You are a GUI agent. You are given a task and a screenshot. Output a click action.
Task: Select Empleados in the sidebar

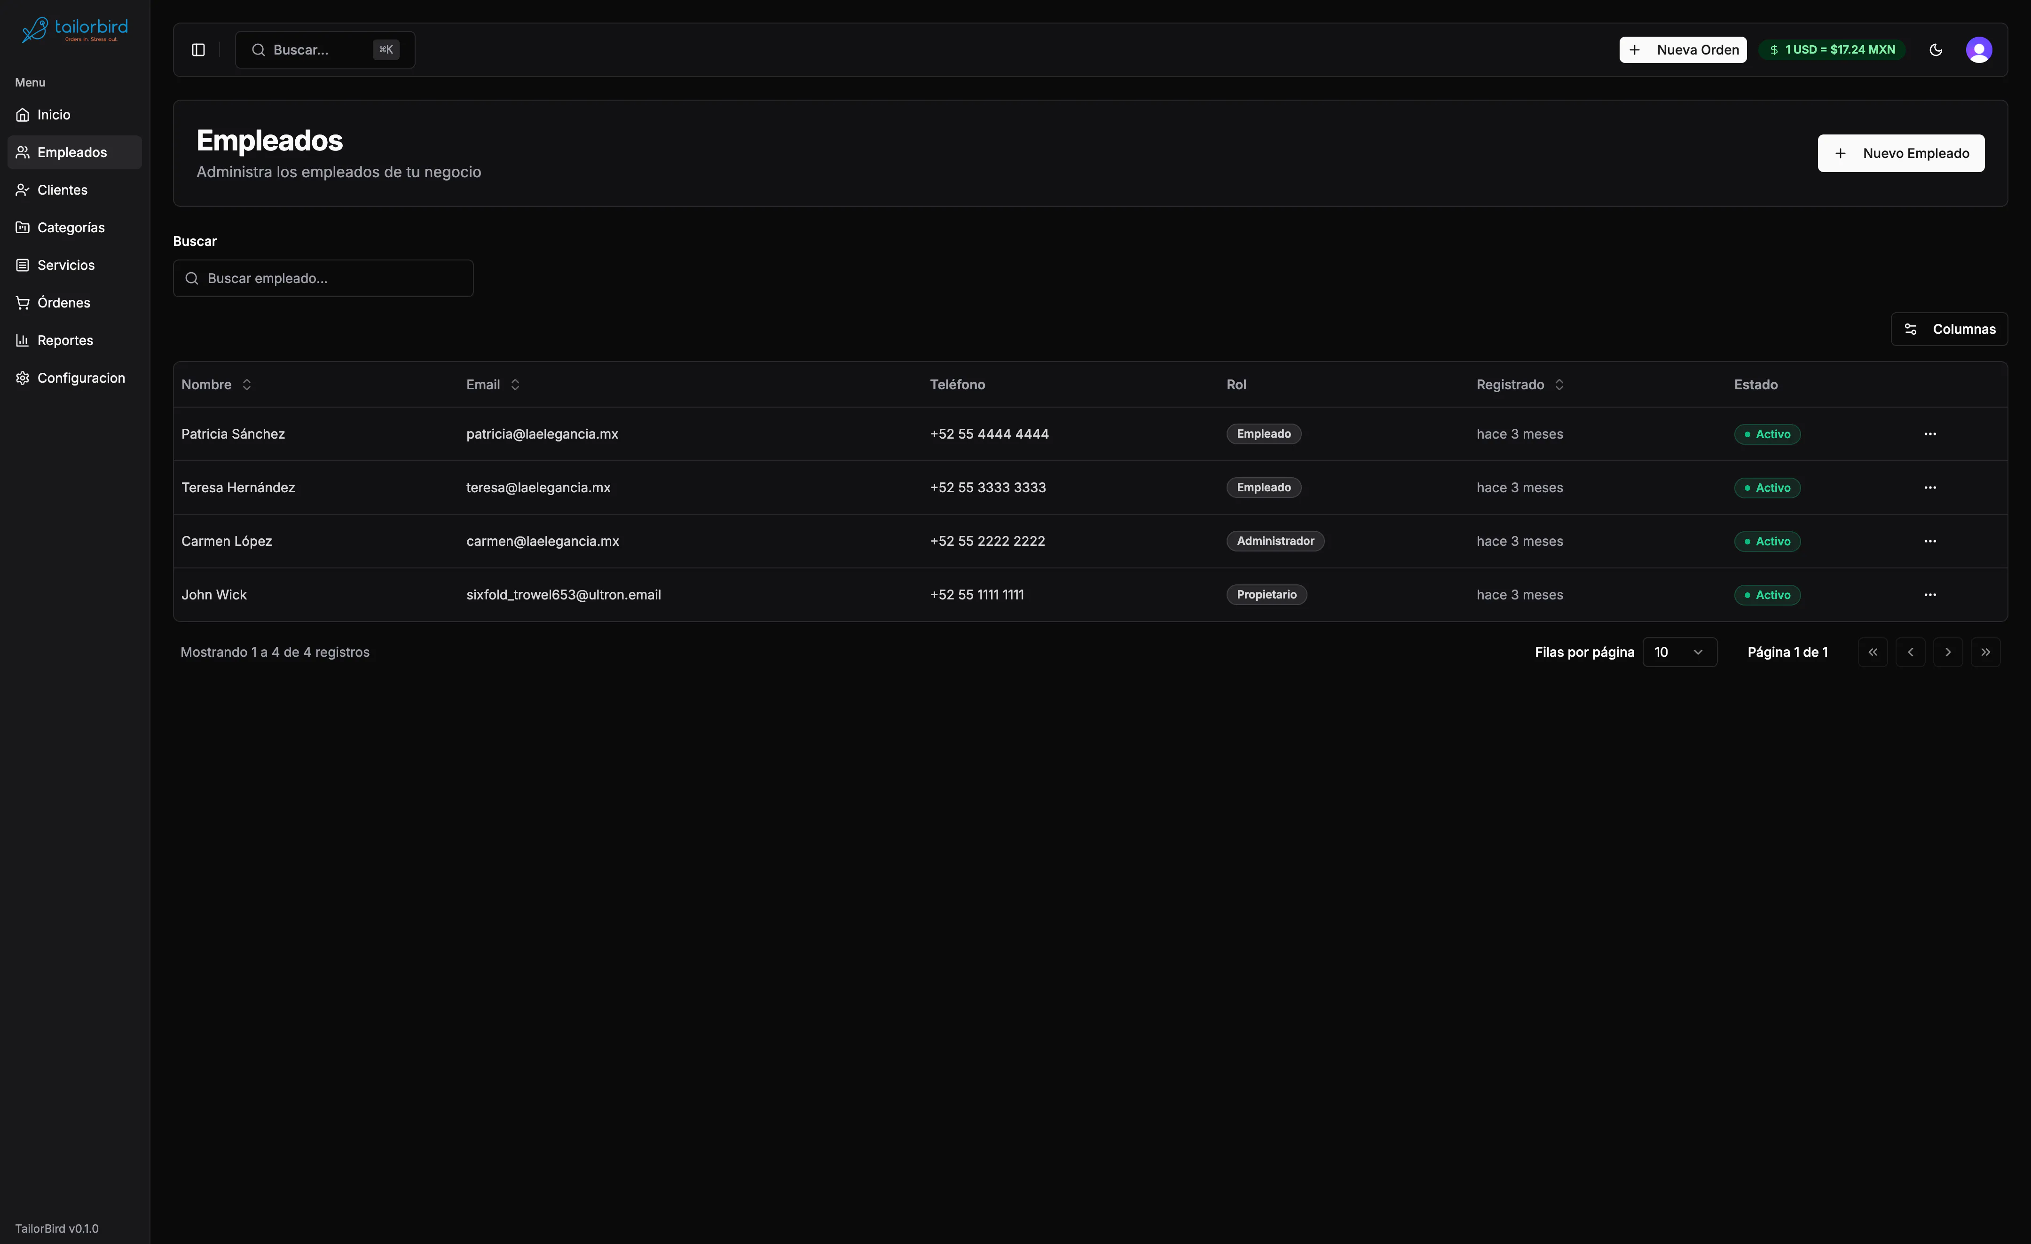(x=74, y=152)
